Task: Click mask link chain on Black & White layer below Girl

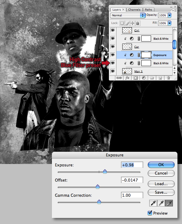Action: (x=139, y=38)
